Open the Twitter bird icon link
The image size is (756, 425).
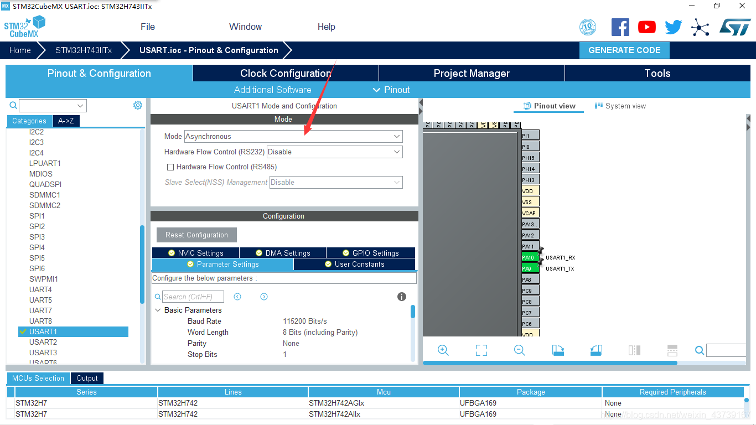point(674,27)
